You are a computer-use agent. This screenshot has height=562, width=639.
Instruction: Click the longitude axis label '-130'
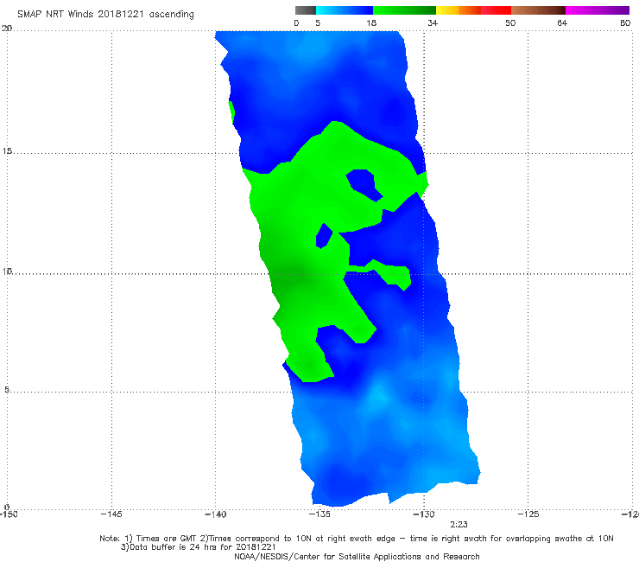click(424, 514)
